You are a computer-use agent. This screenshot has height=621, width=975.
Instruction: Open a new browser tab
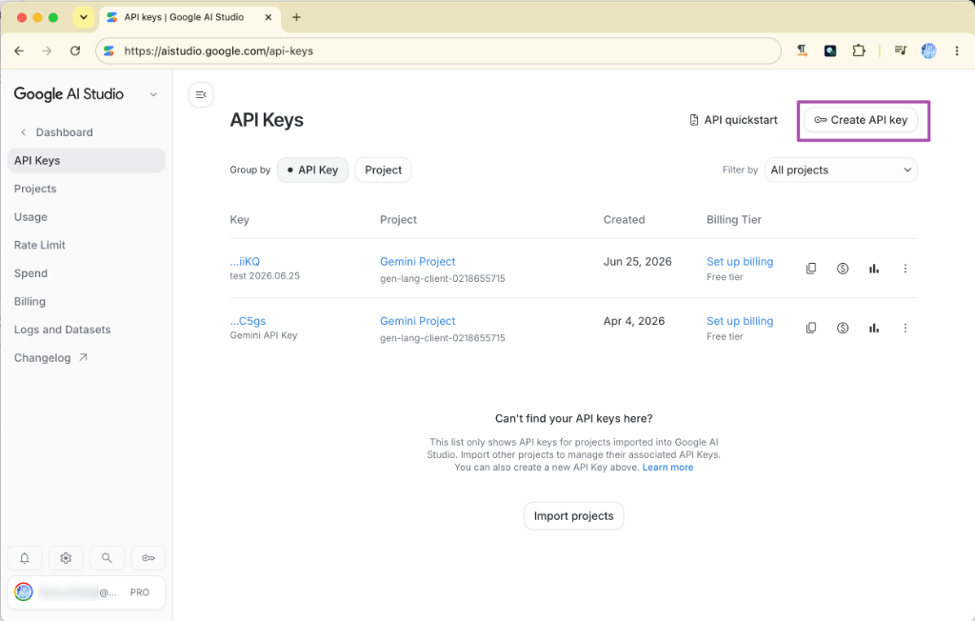click(x=297, y=17)
